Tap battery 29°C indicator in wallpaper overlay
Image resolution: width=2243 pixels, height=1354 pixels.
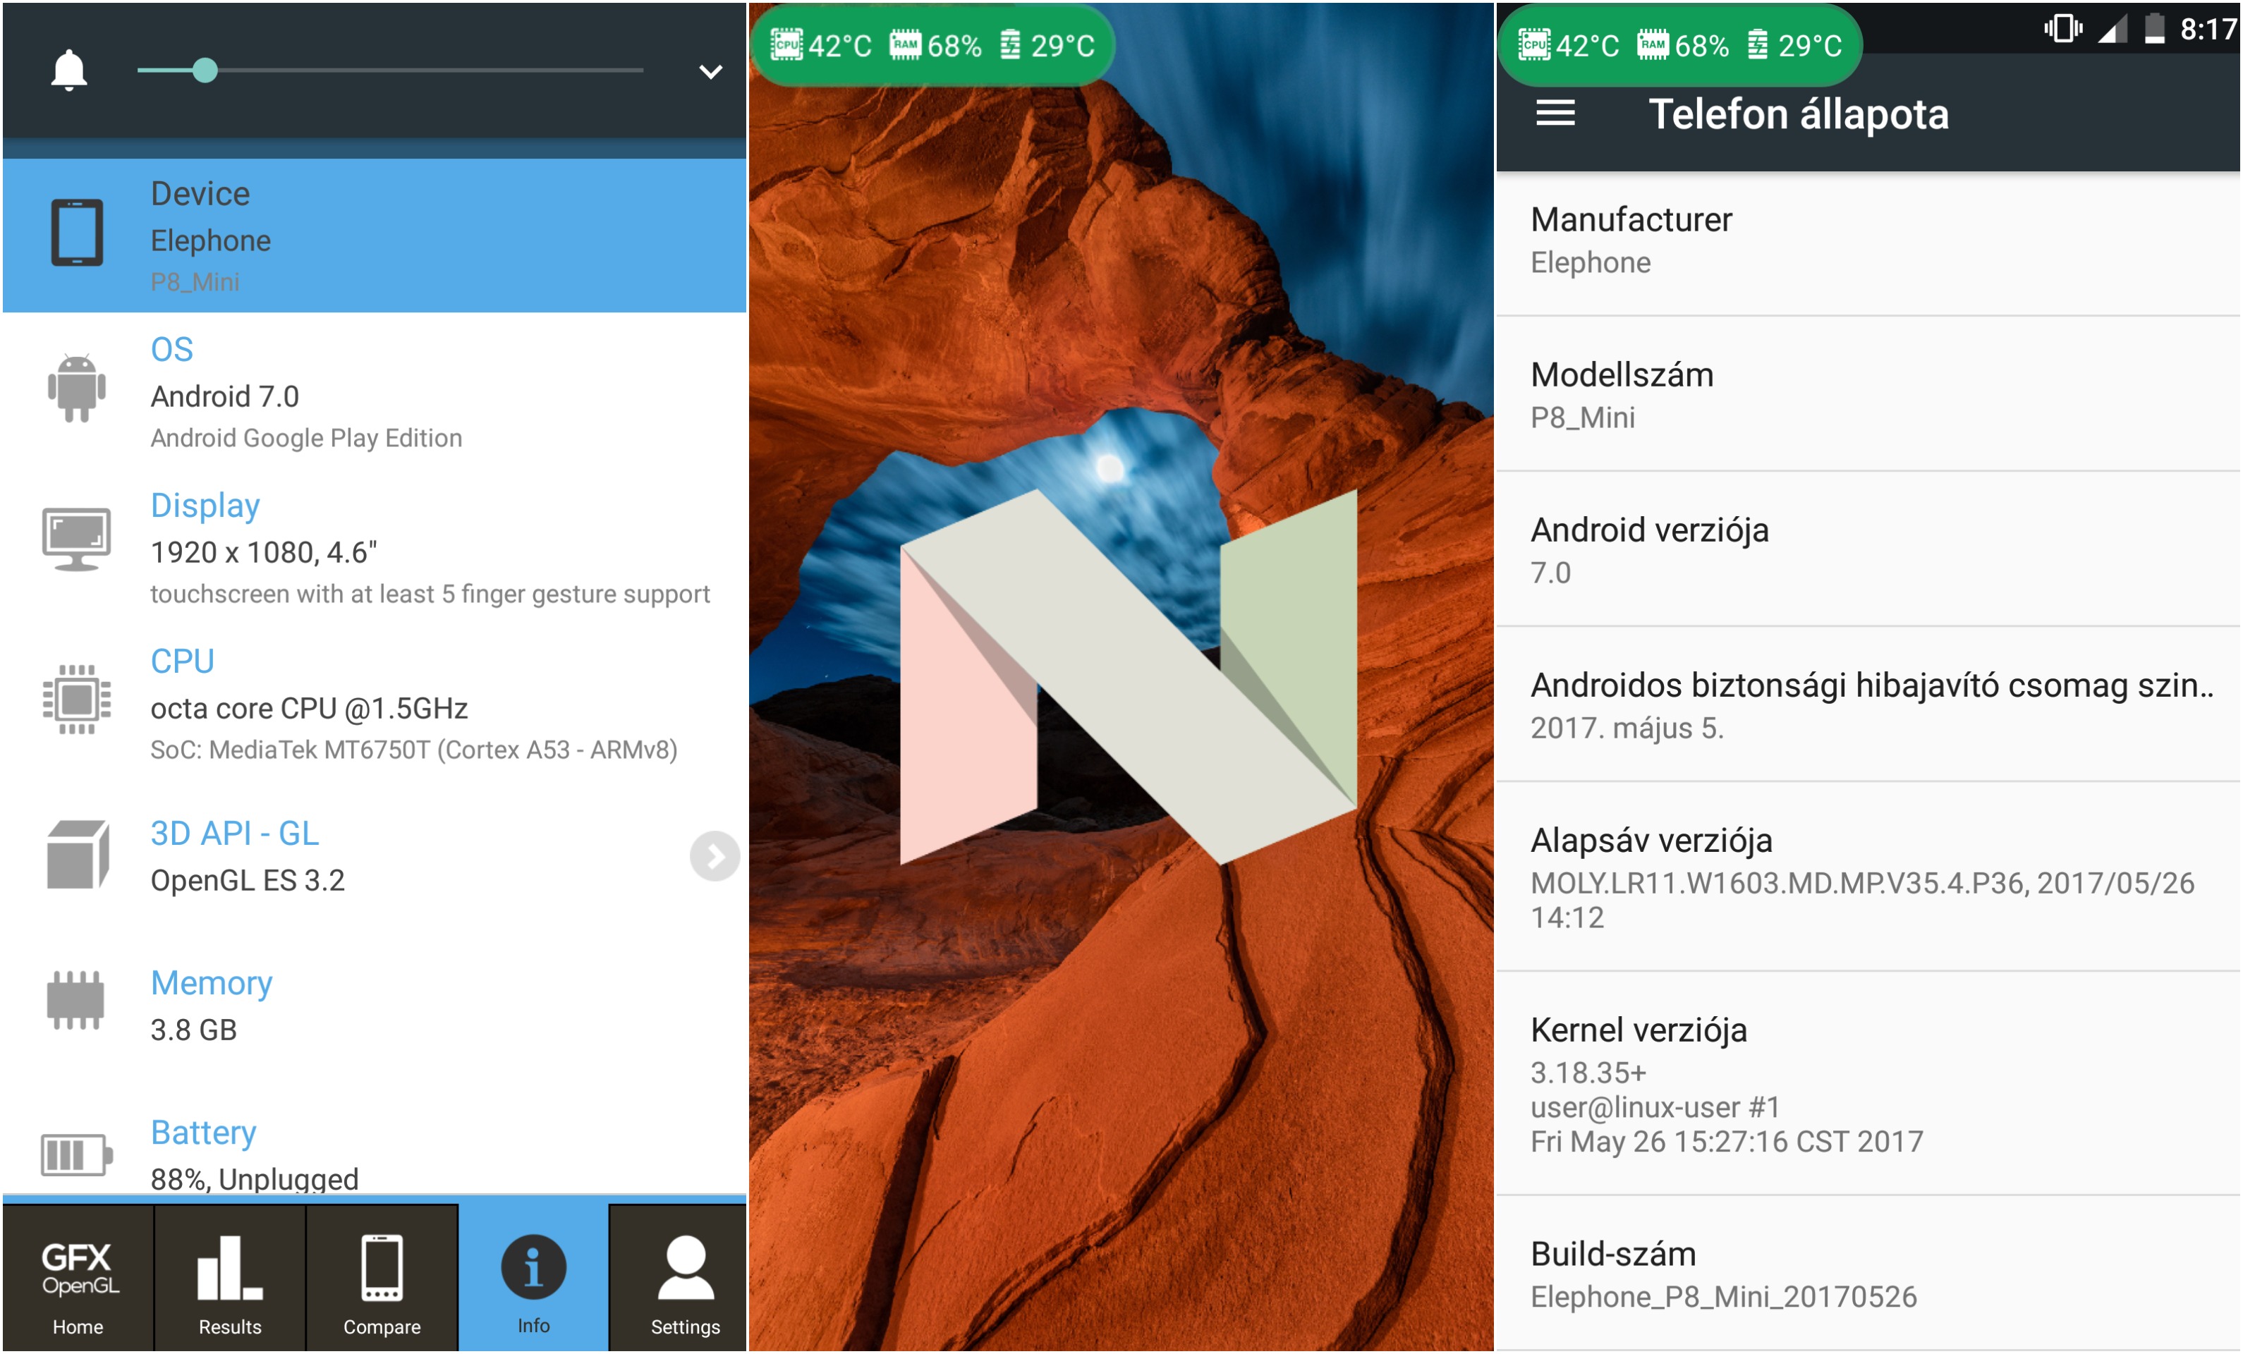(x=1047, y=44)
